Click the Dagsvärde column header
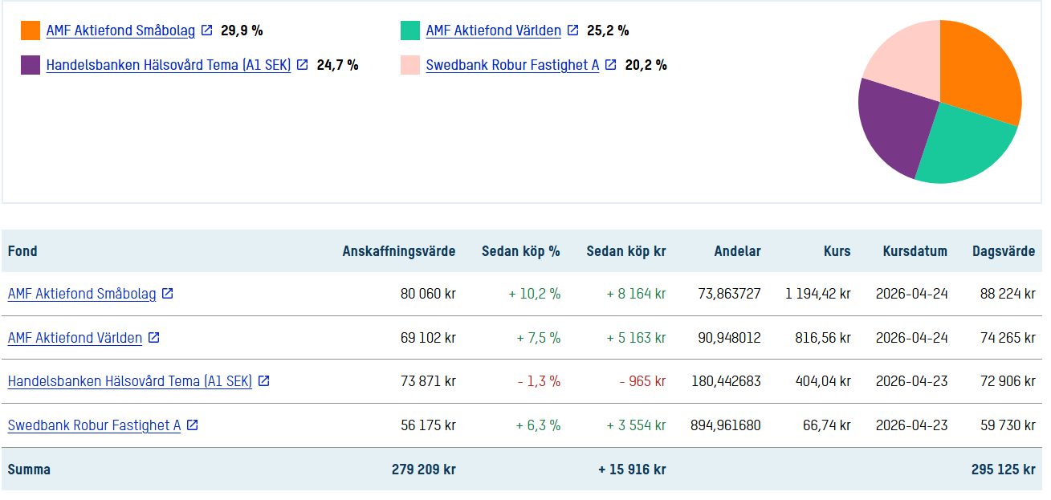 pyautogui.click(x=1003, y=251)
